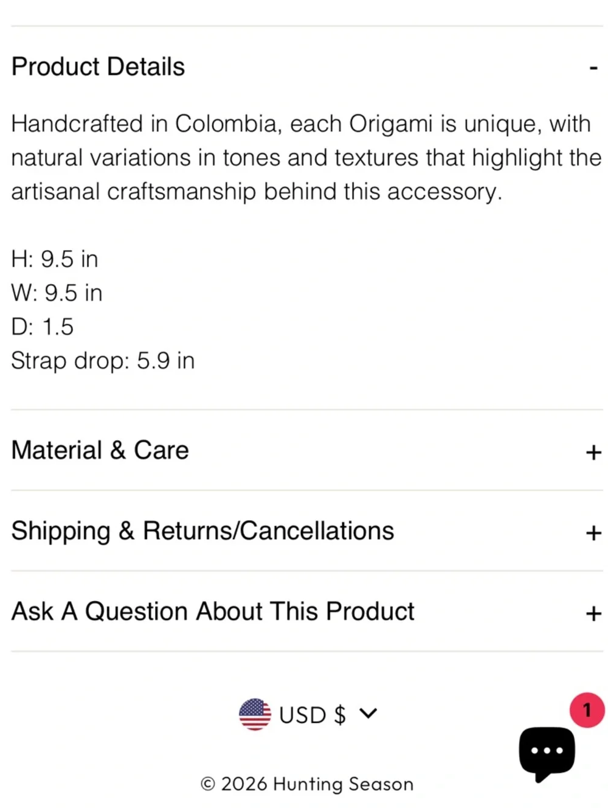This screenshot has width=608, height=811.
Task: Click the Product Details section heading
Action: (x=98, y=66)
